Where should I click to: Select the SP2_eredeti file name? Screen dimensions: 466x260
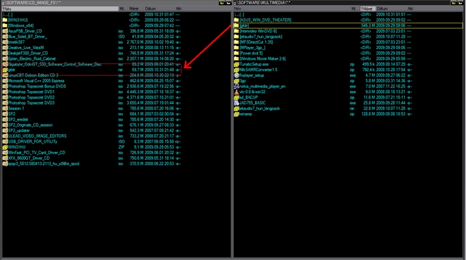pyautogui.click(x=18, y=120)
